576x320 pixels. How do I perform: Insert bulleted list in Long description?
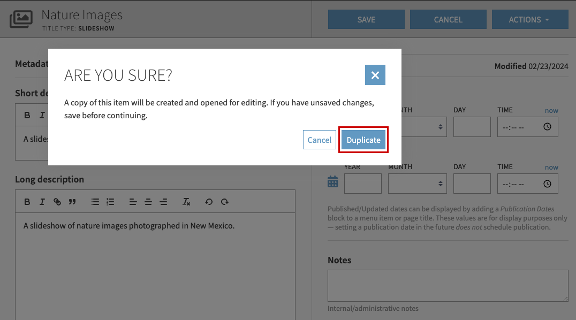click(x=95, y=202)
